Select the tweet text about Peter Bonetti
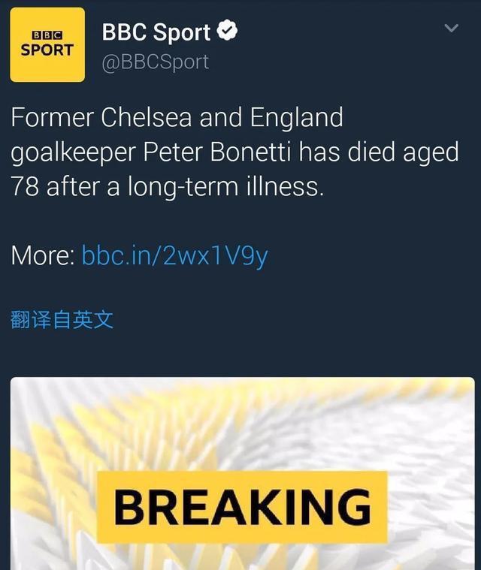The width and height of the screenshot is (481, 570). (x=234, y=152)
